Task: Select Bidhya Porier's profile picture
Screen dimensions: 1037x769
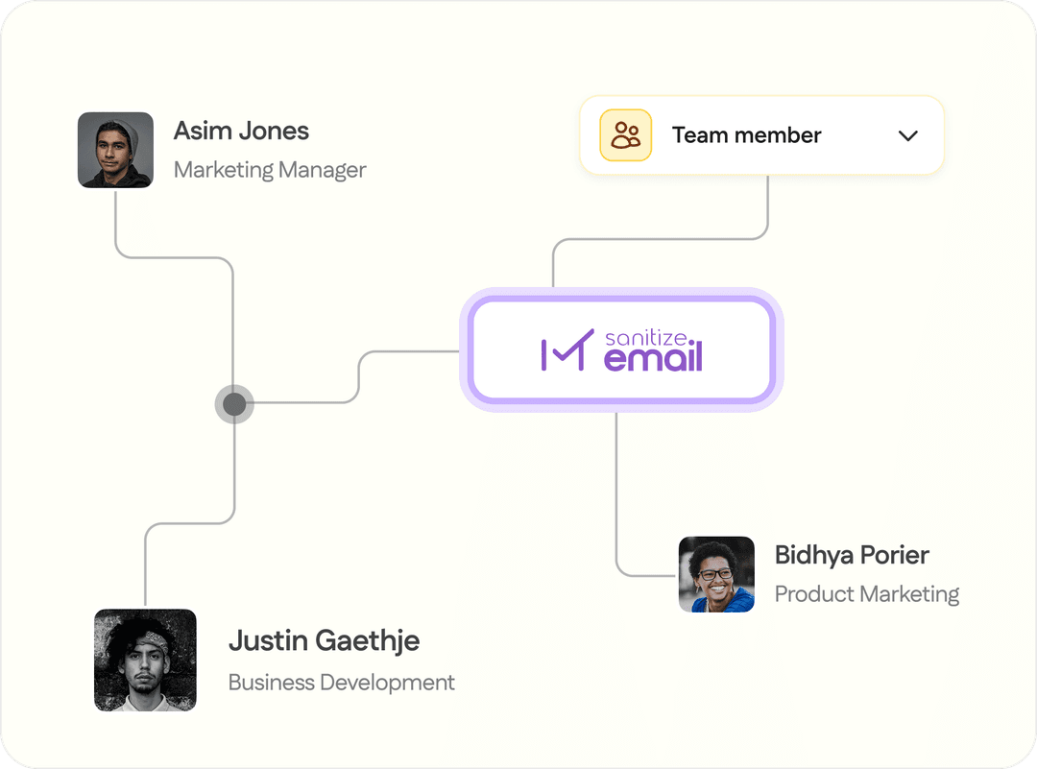Action: [716, 575]
